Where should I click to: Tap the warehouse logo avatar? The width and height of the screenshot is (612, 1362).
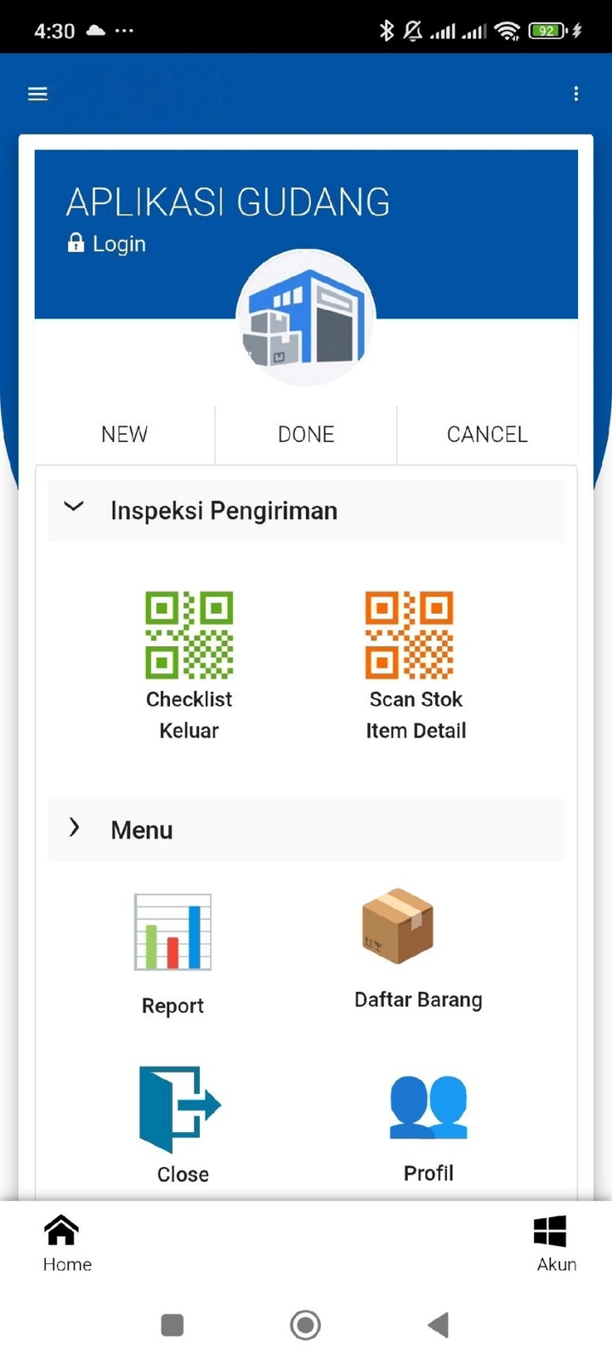pyautogui.click(x=306, y=318)
